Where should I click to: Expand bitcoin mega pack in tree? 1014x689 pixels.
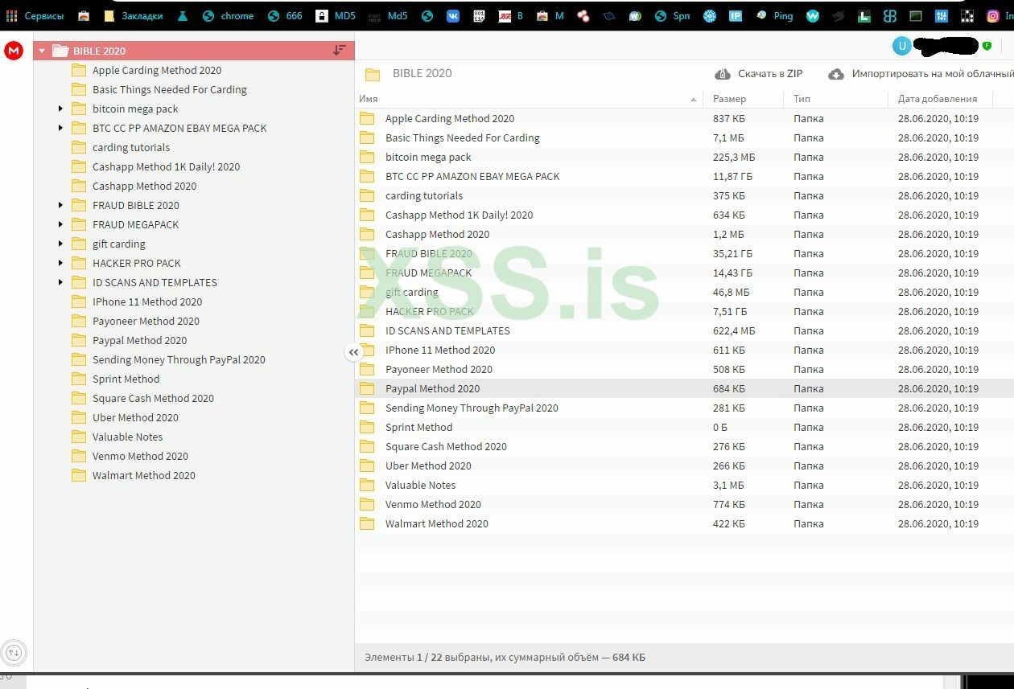60,109
